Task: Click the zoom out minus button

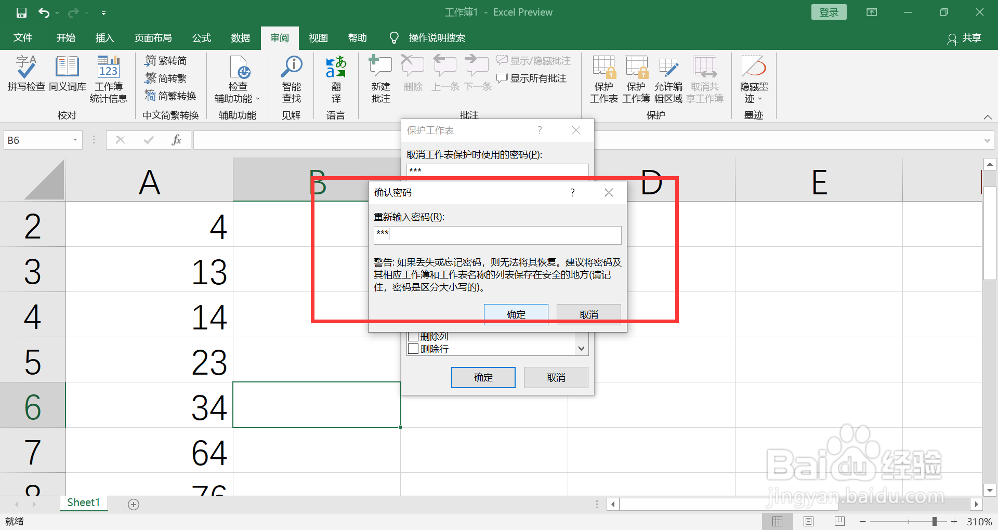Action: [863, 521]
